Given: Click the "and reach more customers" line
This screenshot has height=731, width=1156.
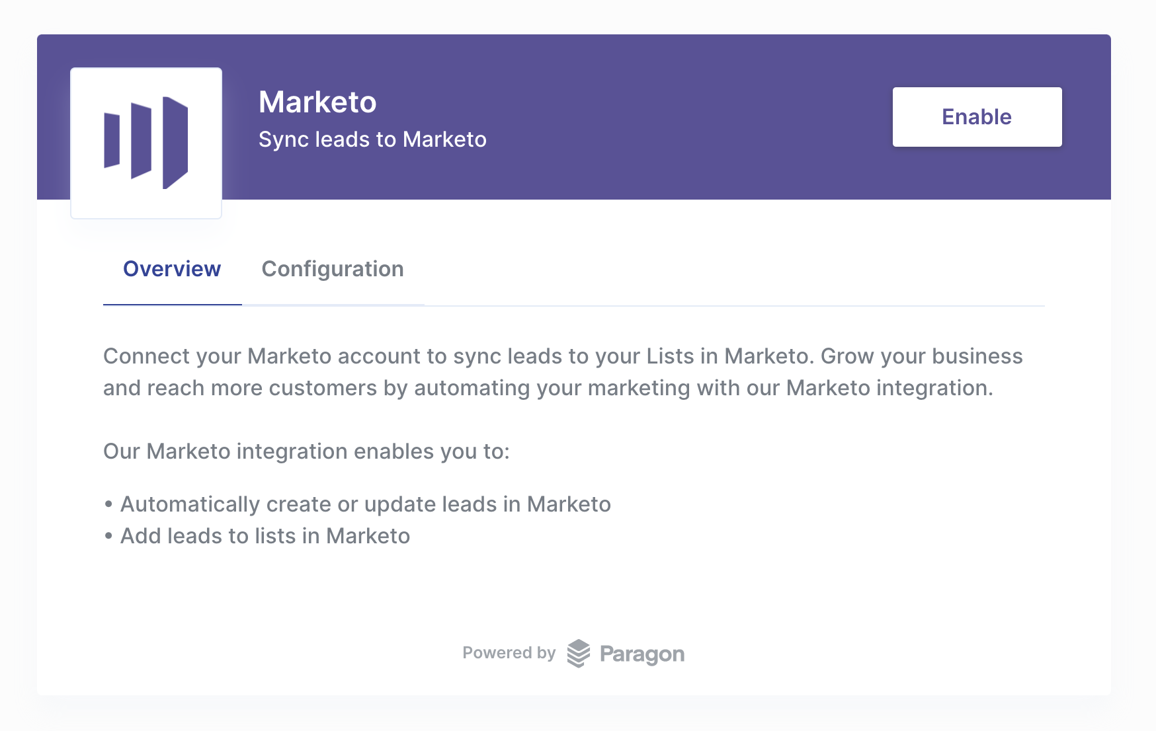Looking at the screenshot, I should click(x=548, y=388).
